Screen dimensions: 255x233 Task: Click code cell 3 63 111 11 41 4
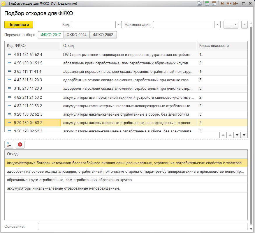tap(33, 71)
